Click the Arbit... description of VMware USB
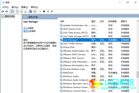 94,62
